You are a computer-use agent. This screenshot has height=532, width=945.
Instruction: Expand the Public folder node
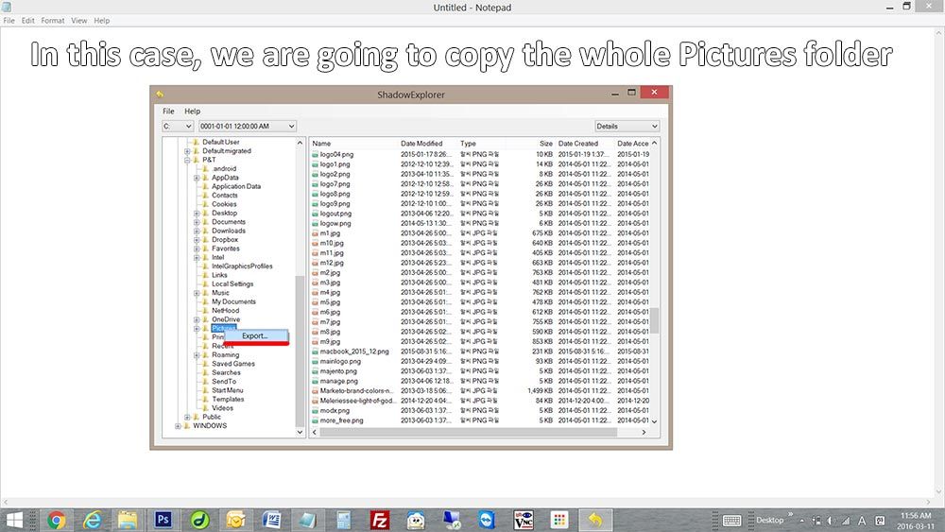coord(187,417)
